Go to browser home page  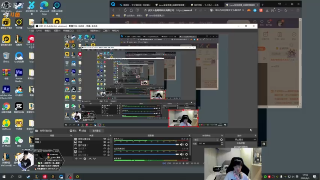click(131, 10)
